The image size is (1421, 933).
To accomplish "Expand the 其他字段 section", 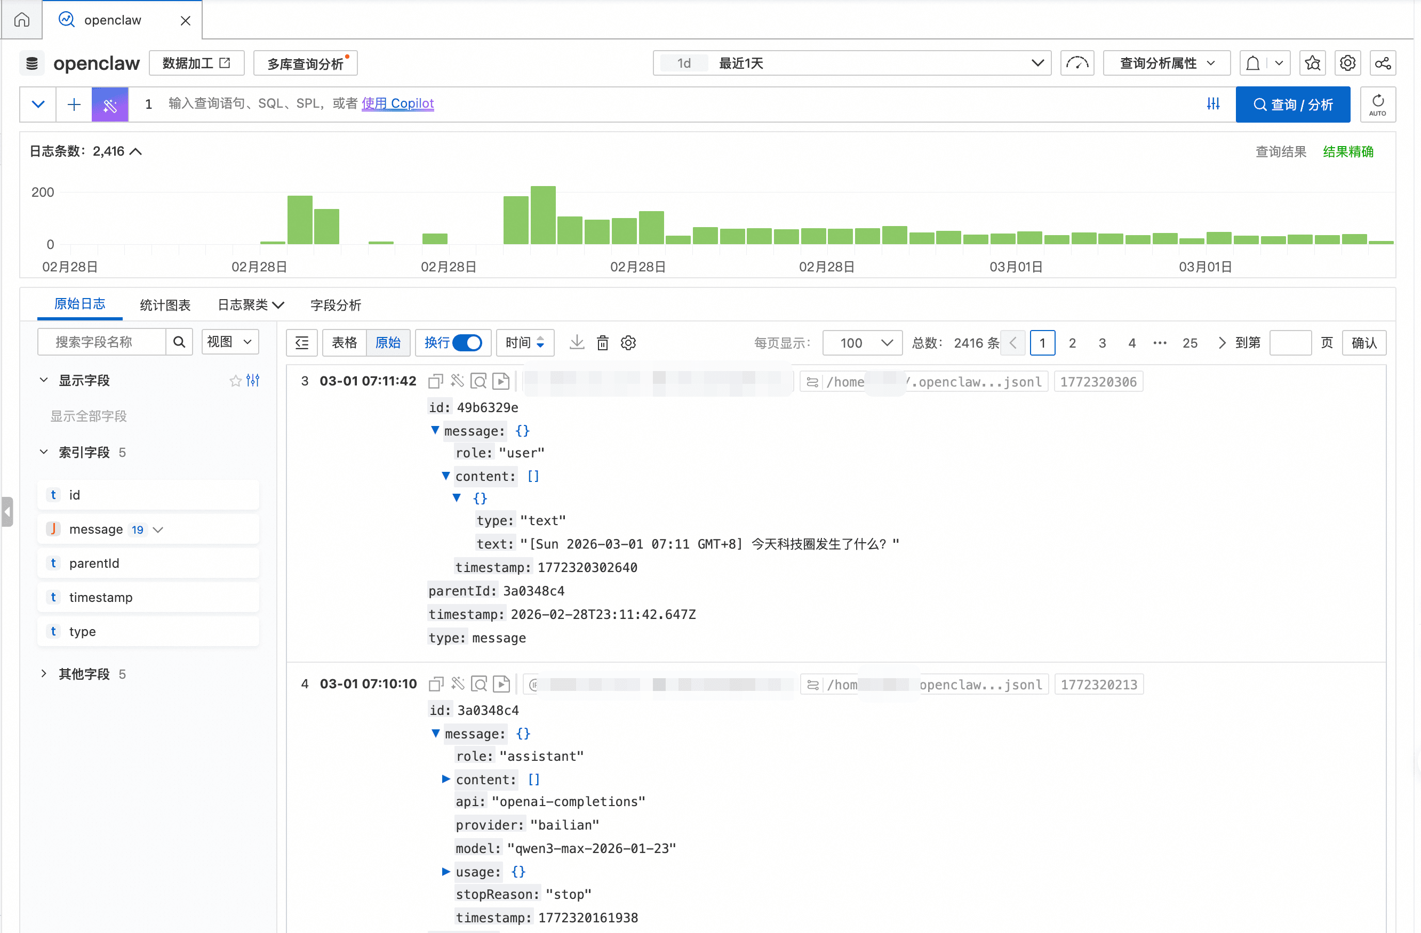I will click(x=44, y=674).
